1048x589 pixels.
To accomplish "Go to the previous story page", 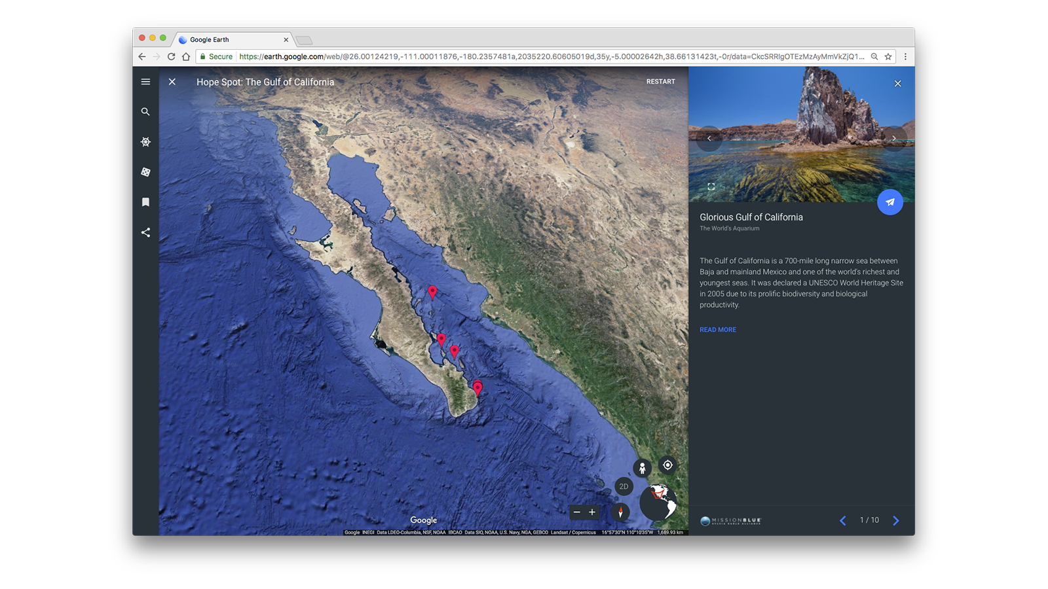I will coord(843,521).
